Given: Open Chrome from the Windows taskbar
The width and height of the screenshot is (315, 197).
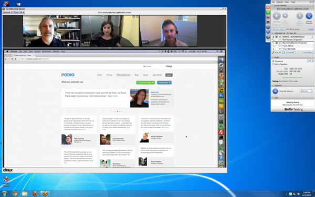Looking at the screenshot, I should point(15,193).
